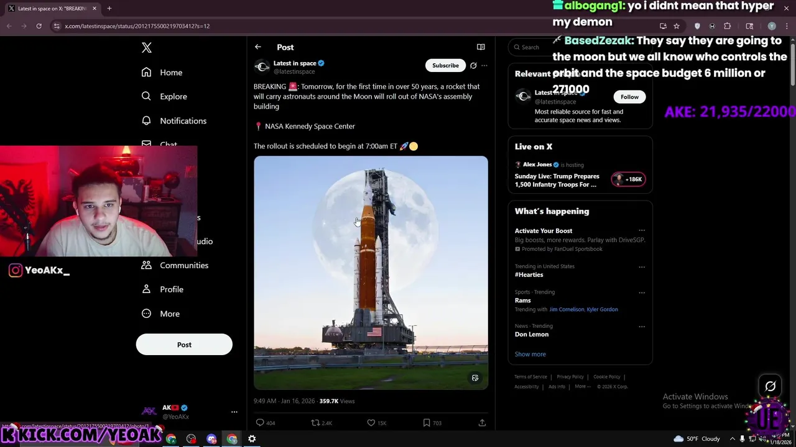796x447 pixels.
Task: Open Explore in the left navigation
Action: click(x=164, y=96)
